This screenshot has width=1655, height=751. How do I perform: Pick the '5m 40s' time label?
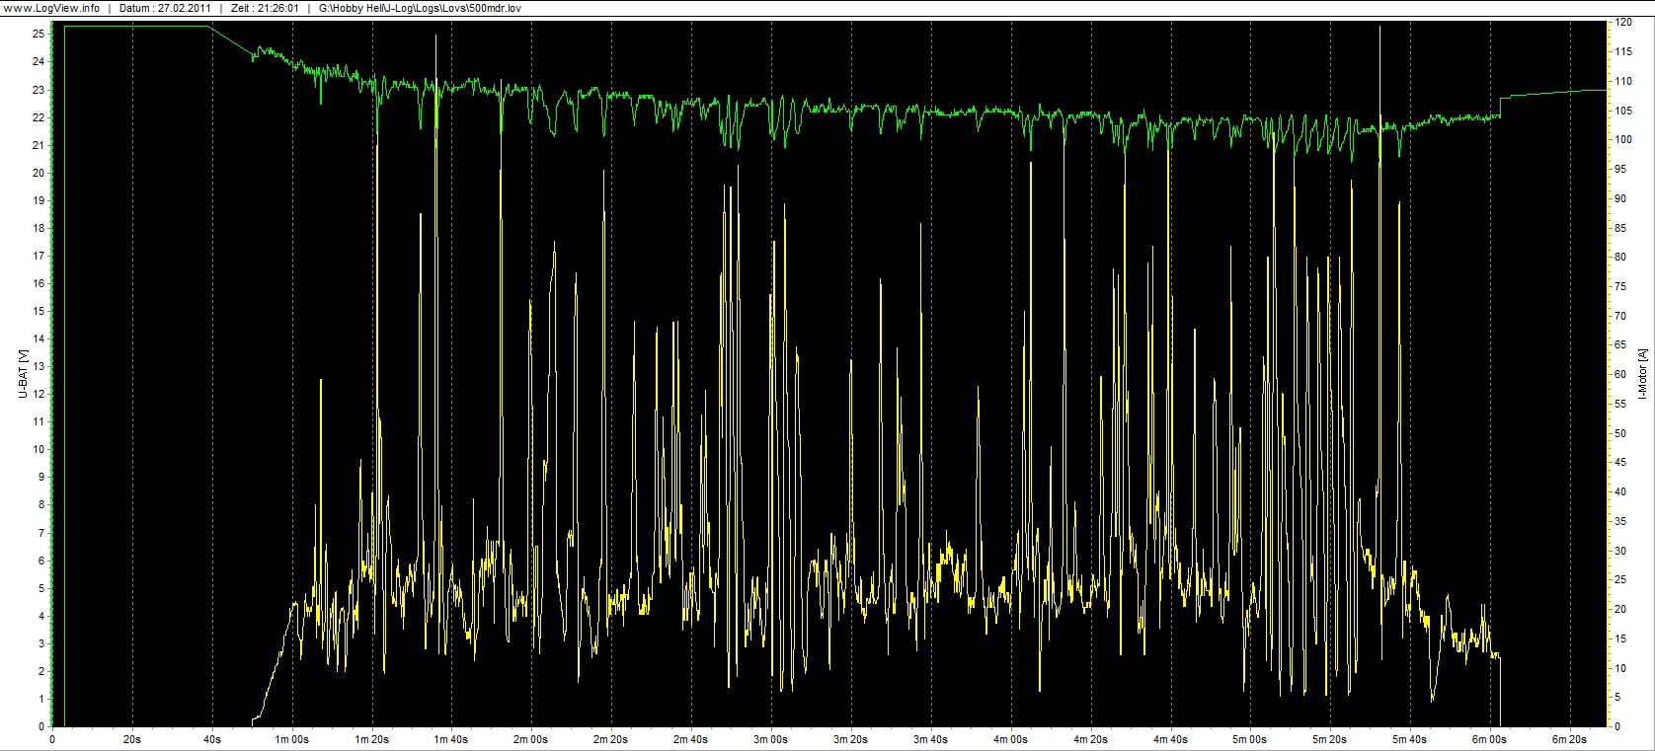pyautogui.click(x=1410, y=739)
